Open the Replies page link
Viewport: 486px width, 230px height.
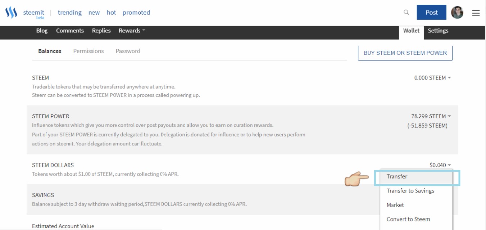(x=101, y=31)
